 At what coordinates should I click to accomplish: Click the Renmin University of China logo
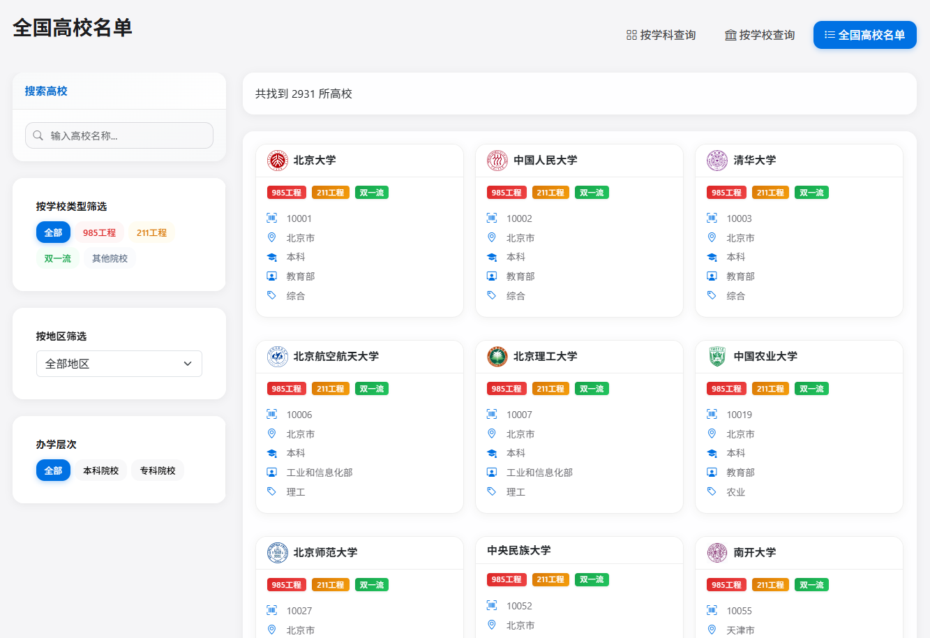point(497,161)
